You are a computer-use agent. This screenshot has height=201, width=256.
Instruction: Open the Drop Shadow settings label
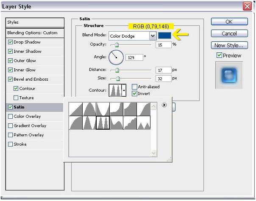27,42
